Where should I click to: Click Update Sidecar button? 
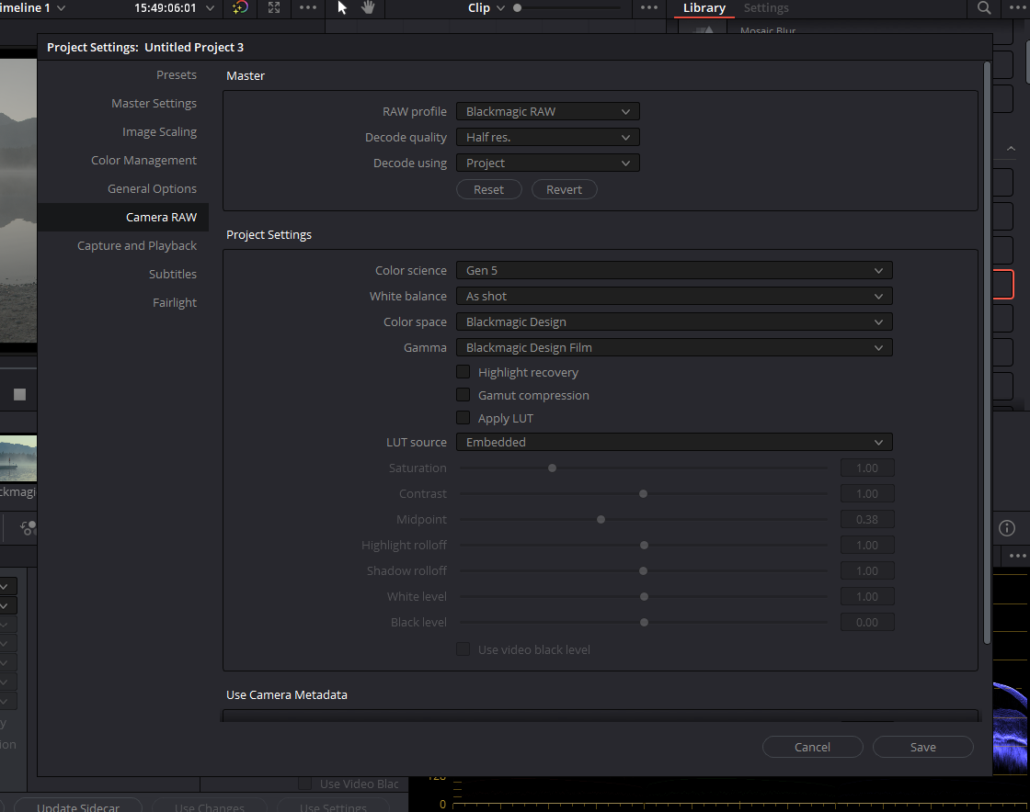pyautogui.click(x=77, y=806)
